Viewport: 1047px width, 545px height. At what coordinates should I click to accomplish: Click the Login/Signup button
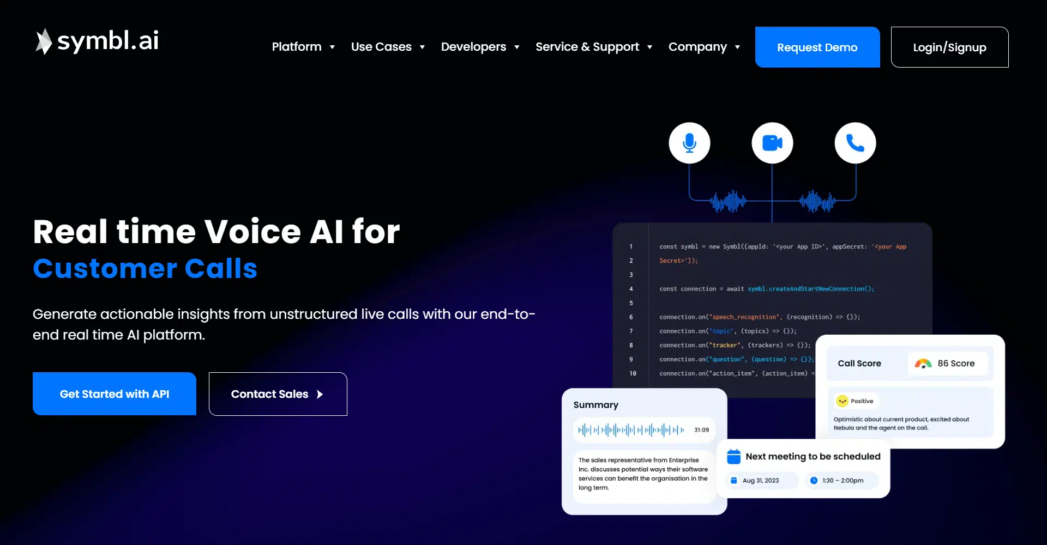[949, 47]
